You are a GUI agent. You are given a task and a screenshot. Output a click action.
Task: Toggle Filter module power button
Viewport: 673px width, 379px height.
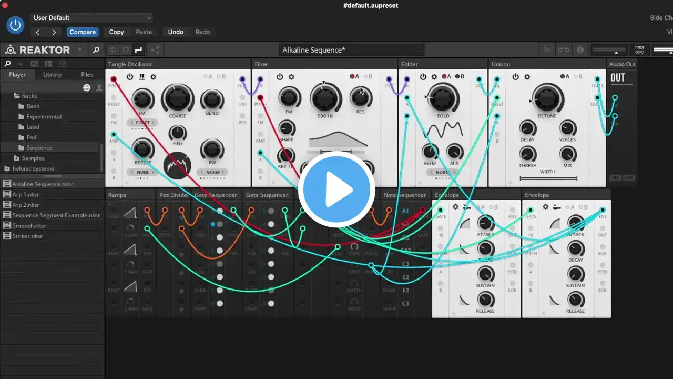click(x=280, y=77)
